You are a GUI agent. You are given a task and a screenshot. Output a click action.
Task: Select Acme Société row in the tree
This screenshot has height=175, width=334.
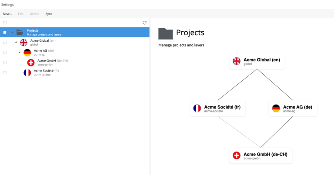(47, 73)
